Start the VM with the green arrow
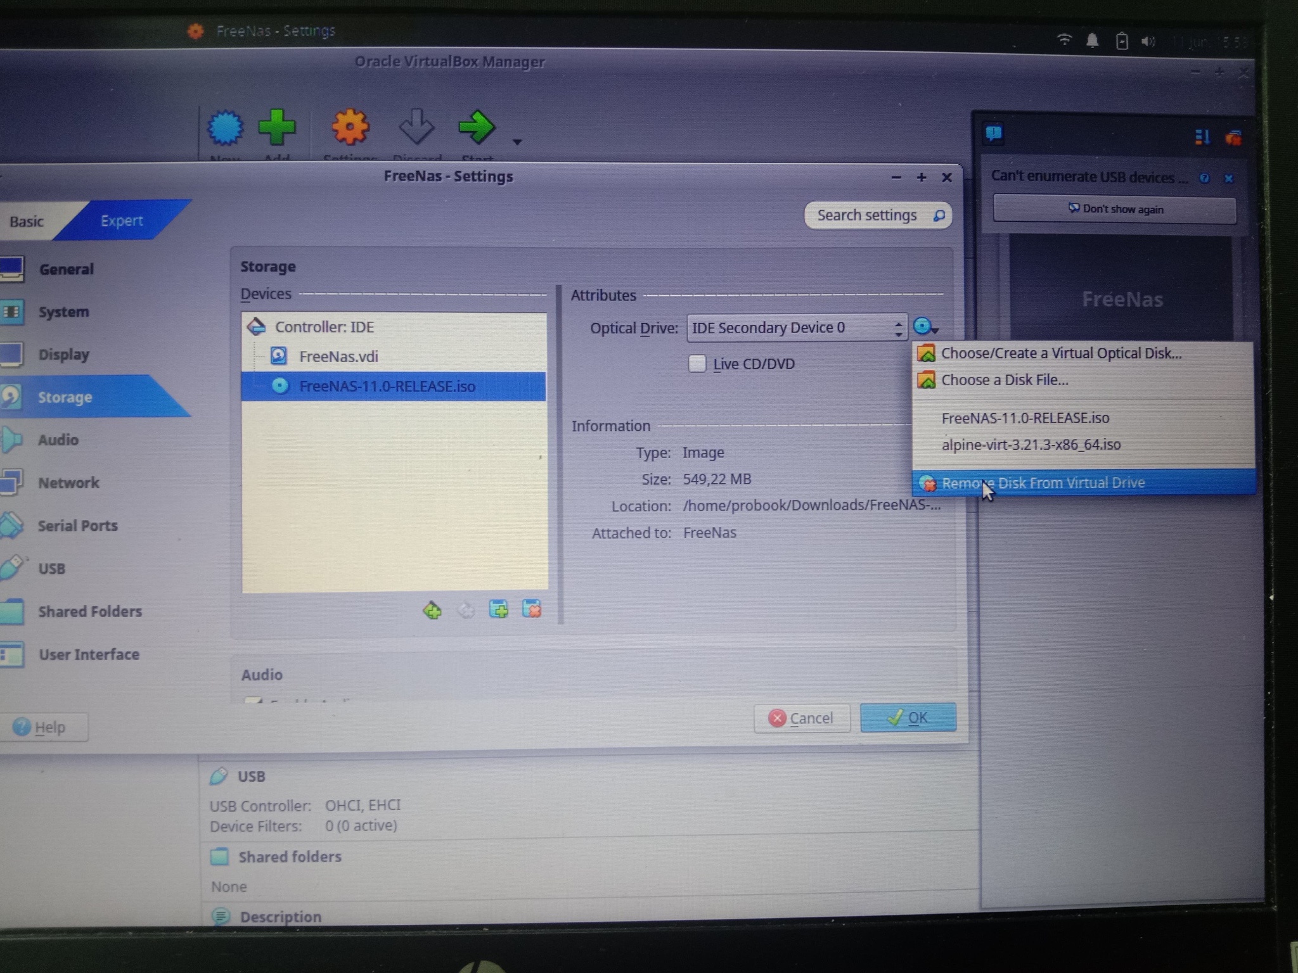This screenshot has width=1298, height=973. (476, 127)
